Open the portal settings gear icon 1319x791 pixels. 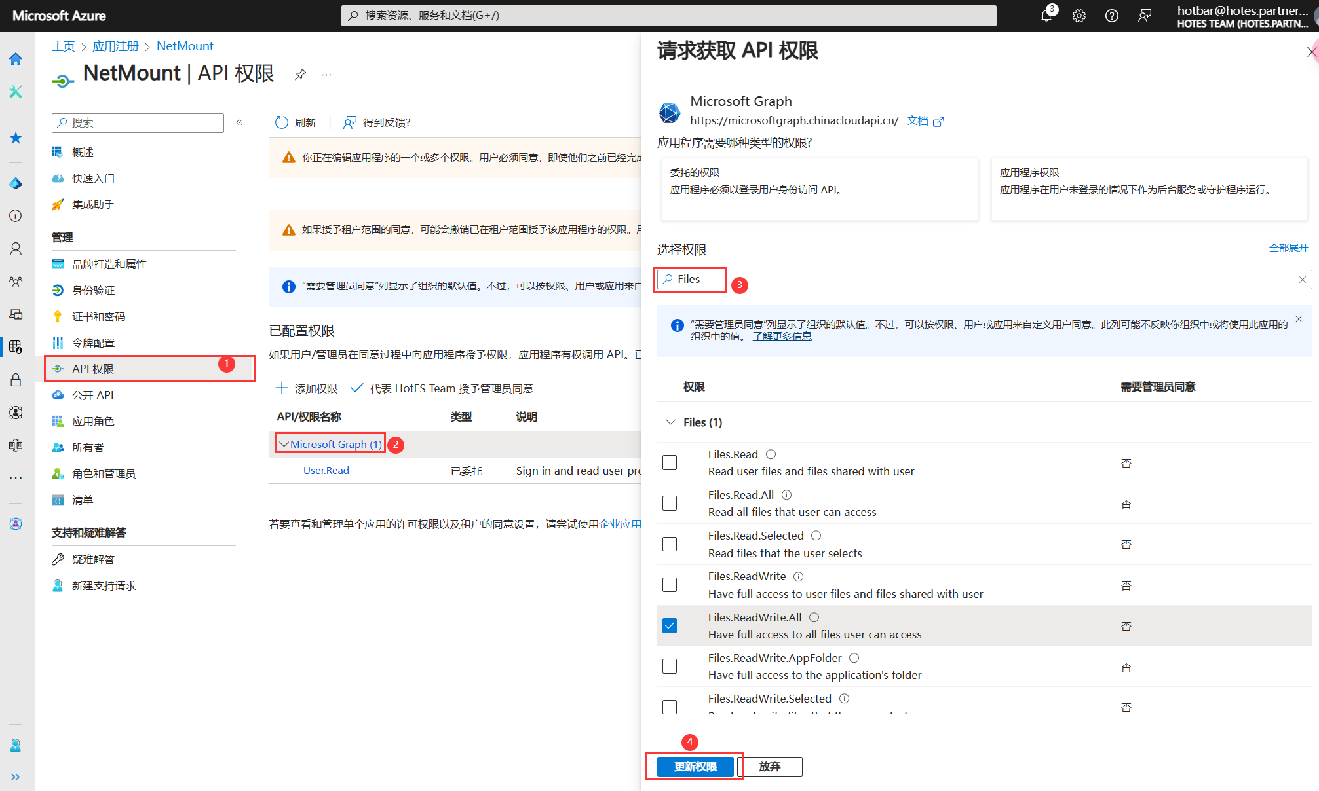click(1079, 16)
